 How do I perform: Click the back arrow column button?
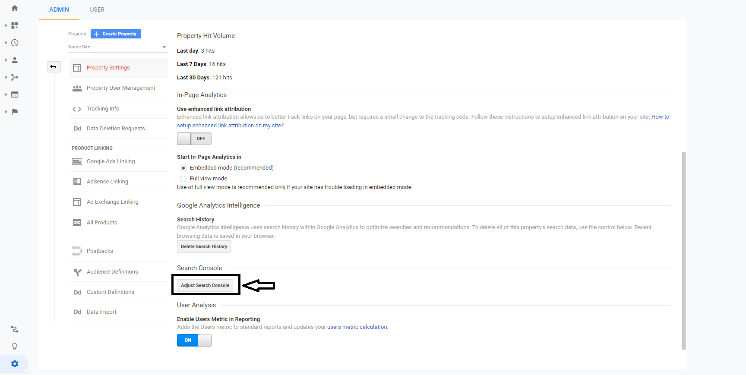[x=54, y=66]
